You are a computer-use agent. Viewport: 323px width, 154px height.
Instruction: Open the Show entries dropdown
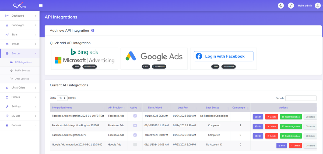(x=62, y=98)
